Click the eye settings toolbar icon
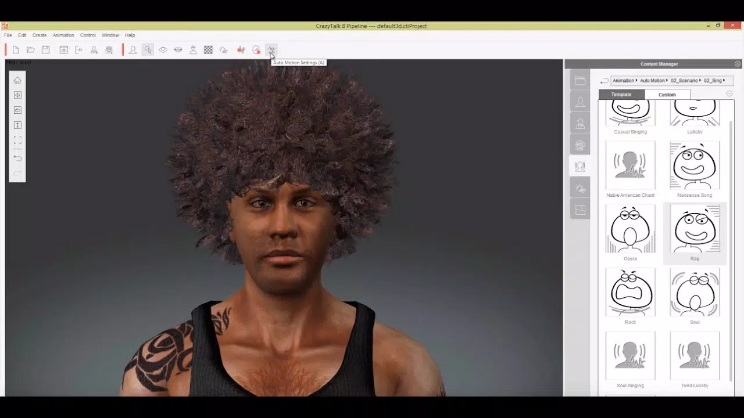This screenshot has width=744, height=418. [163, 50]
